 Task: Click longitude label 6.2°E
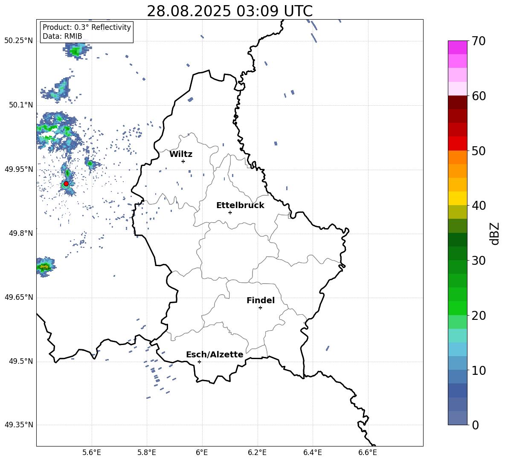coord(257,452)
